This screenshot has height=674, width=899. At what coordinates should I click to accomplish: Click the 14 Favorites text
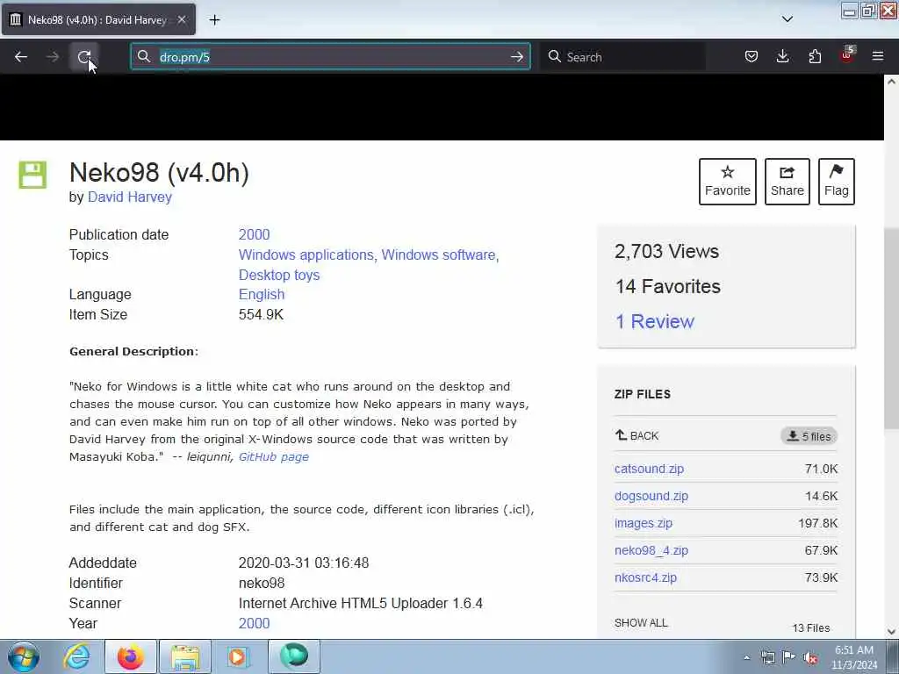pos(668,286)
